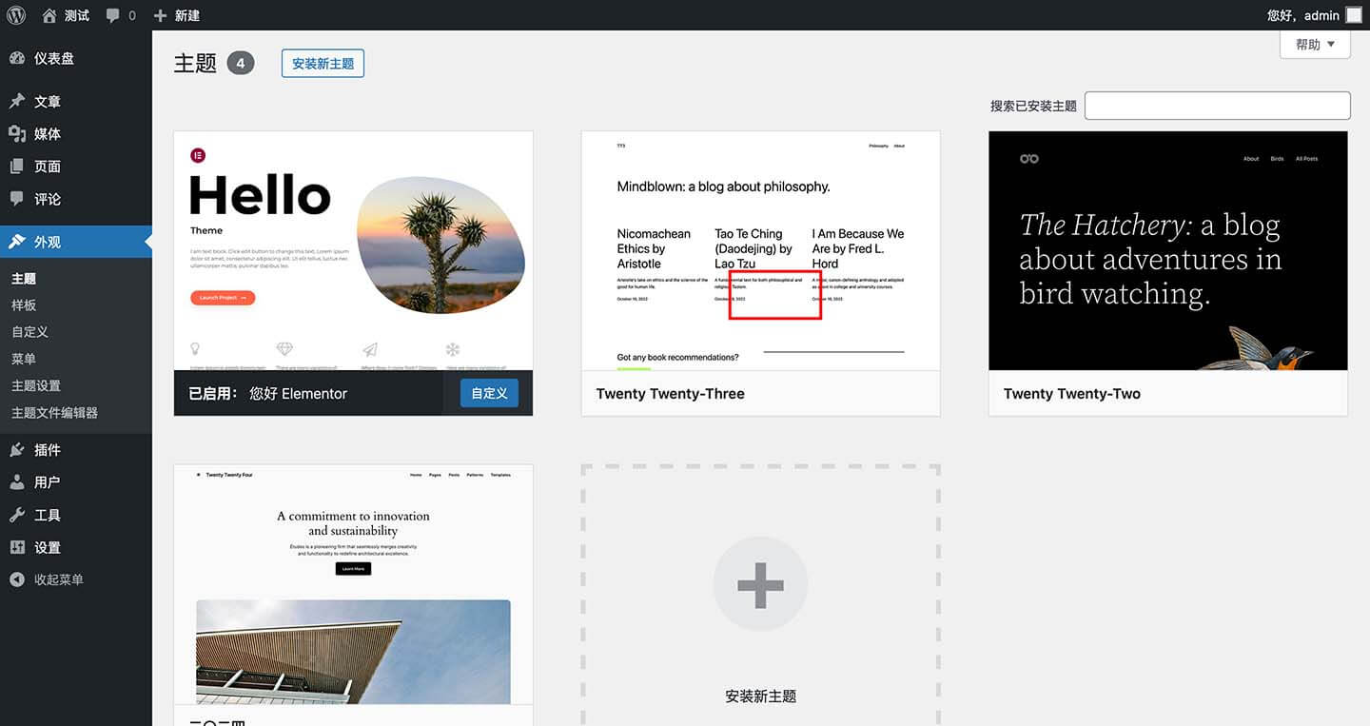The width and height of the screenshot is (1370, 726).
Task: Click the 设置 sliders icon
Action: (17, 547)
